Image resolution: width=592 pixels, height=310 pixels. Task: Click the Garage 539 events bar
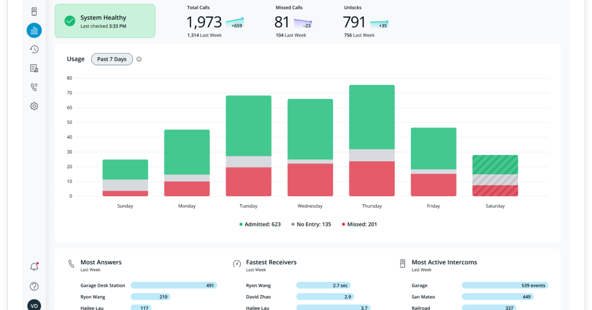coord(505,285)
